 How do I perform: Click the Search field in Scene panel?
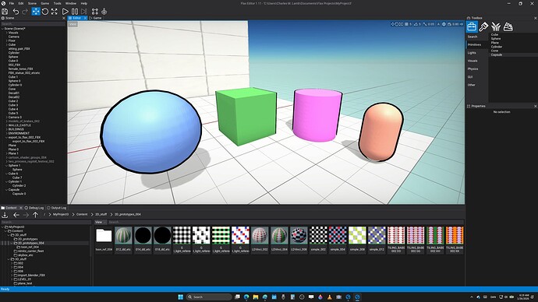click(x=33, y=24)
